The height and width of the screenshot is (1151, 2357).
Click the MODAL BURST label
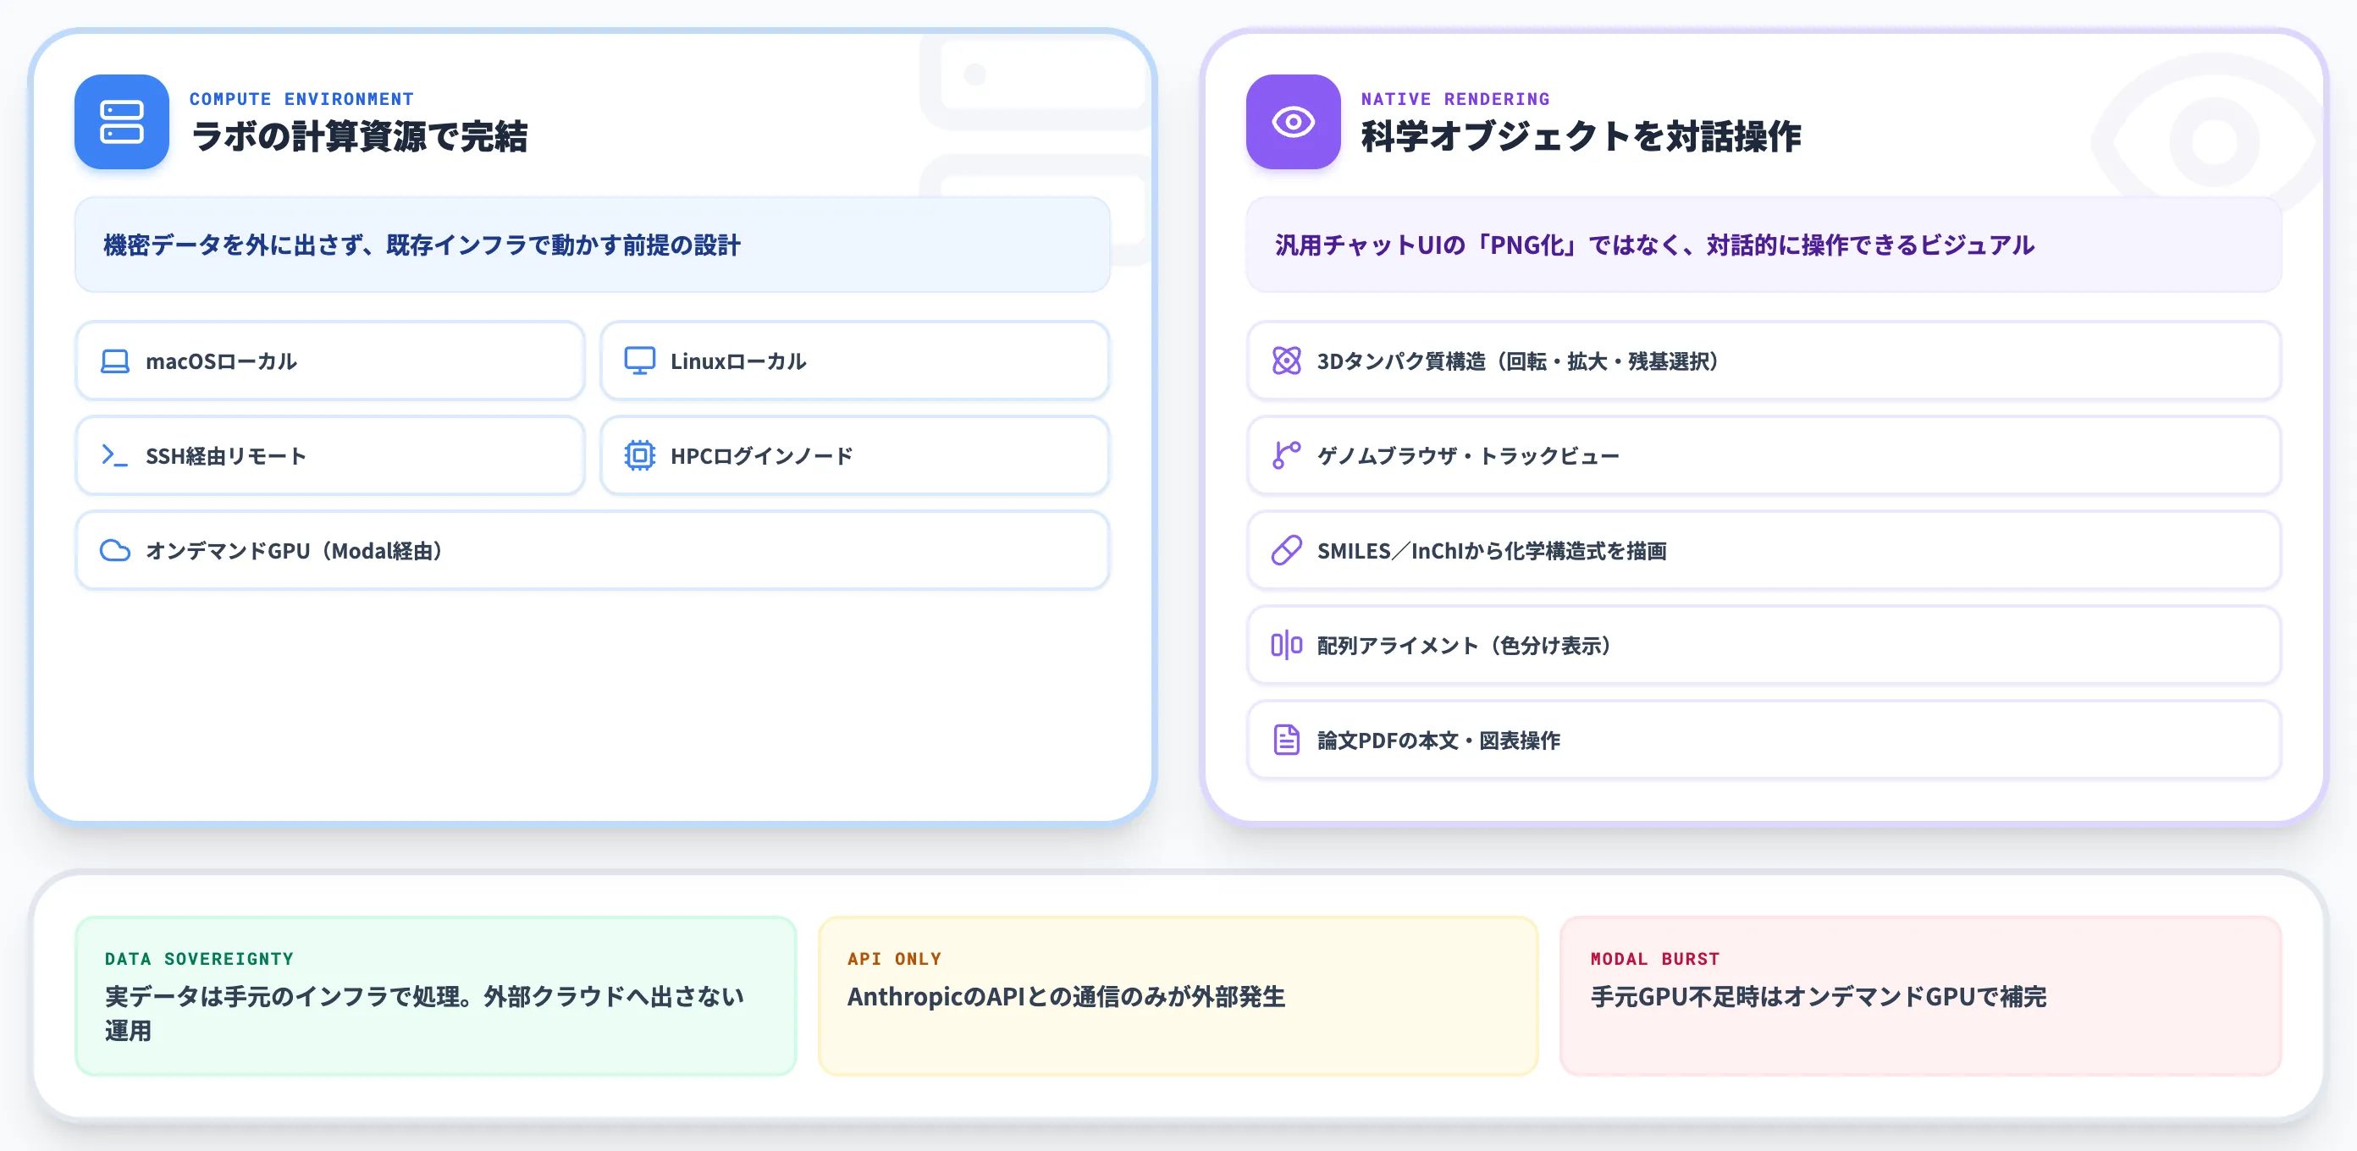[1654, 959]
